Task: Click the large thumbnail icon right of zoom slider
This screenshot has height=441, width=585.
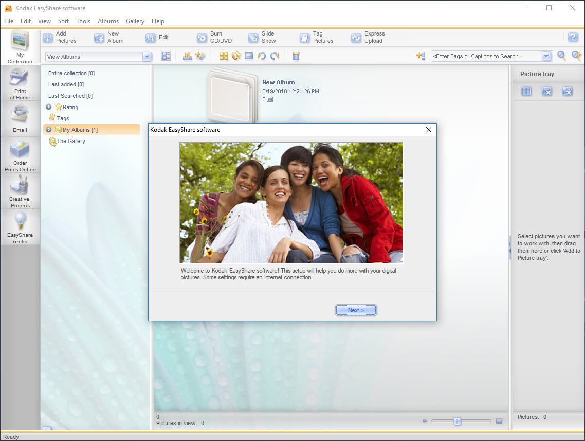Action: coord(499,421)
